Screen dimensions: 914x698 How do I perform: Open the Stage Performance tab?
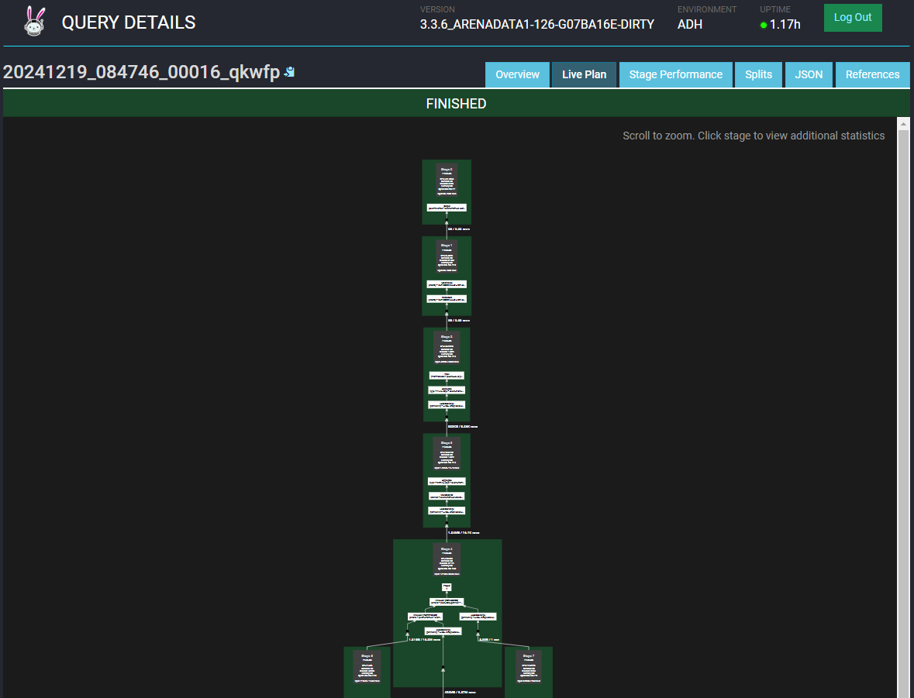pos(675,74)
